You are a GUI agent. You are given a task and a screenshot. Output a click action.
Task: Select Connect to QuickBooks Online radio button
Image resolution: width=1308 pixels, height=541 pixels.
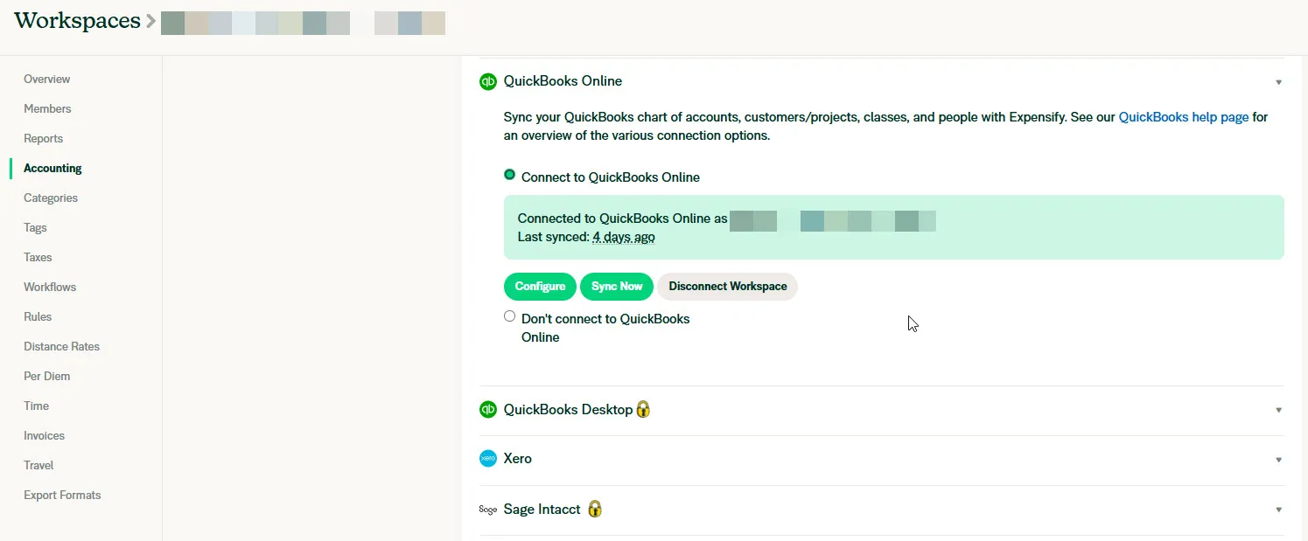point(510,175)
